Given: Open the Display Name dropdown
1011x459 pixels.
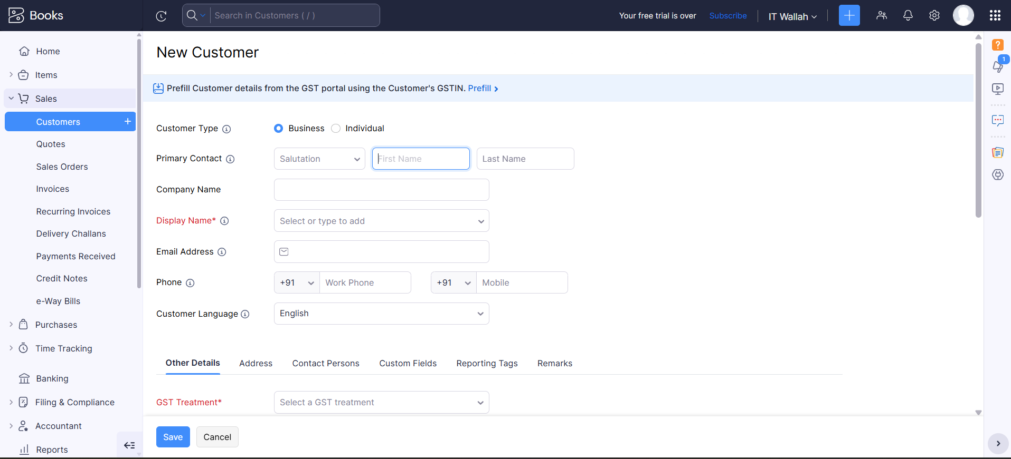Looking at the screenshot, I should pos(382,221).
